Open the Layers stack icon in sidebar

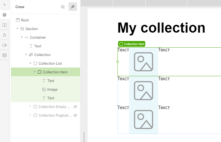pos(5,15)
